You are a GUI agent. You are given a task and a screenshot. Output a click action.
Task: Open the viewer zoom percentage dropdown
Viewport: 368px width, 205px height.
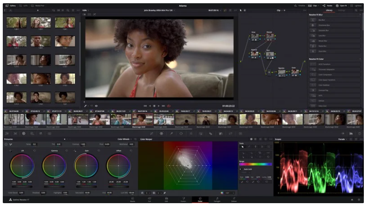pos(86,10)
